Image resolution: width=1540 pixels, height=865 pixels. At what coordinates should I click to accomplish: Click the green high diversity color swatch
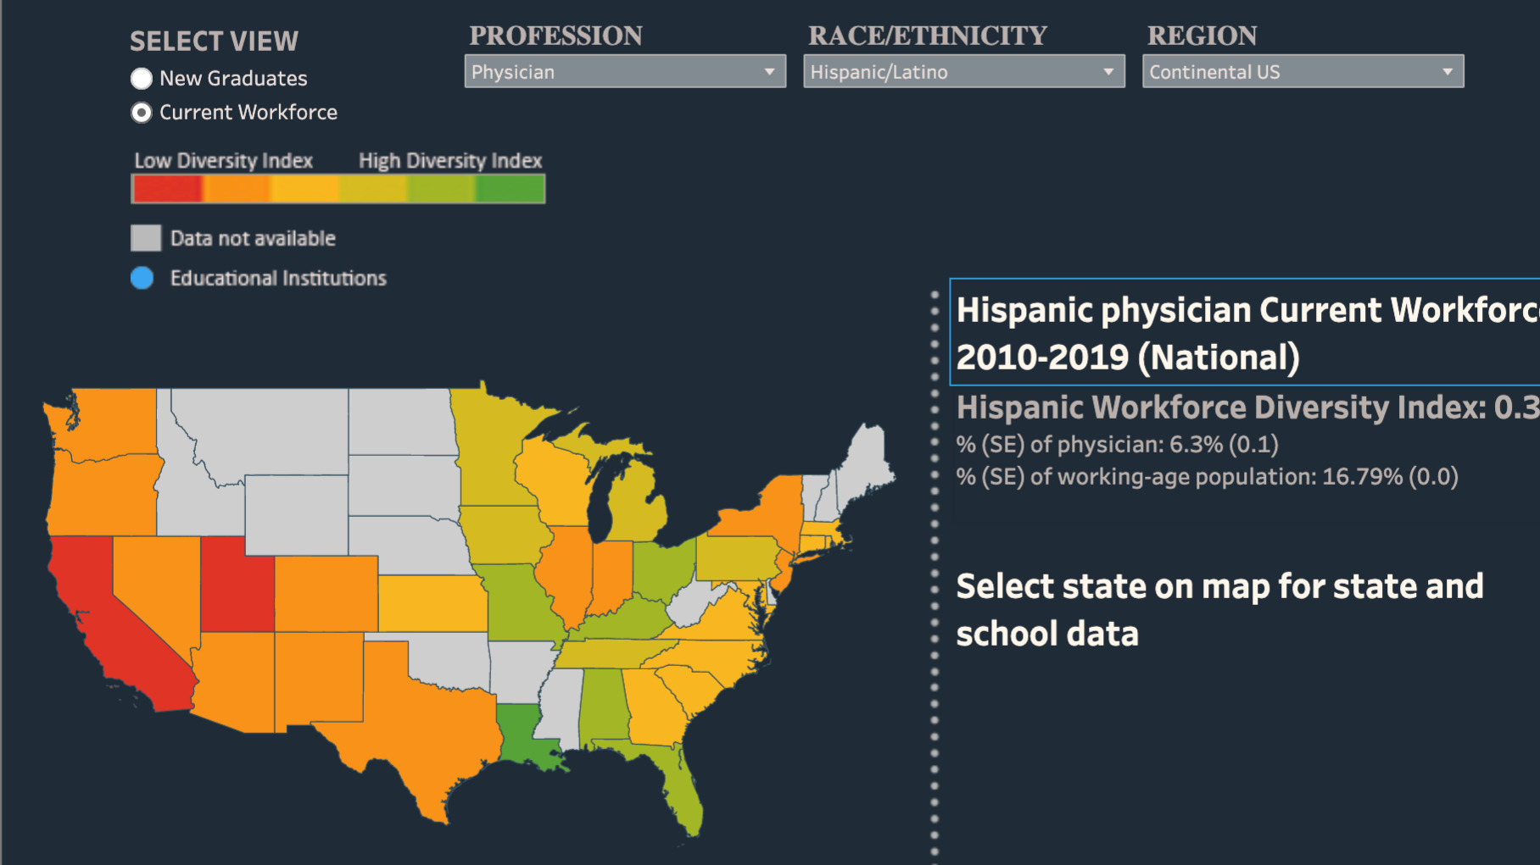tap(511, 189)
